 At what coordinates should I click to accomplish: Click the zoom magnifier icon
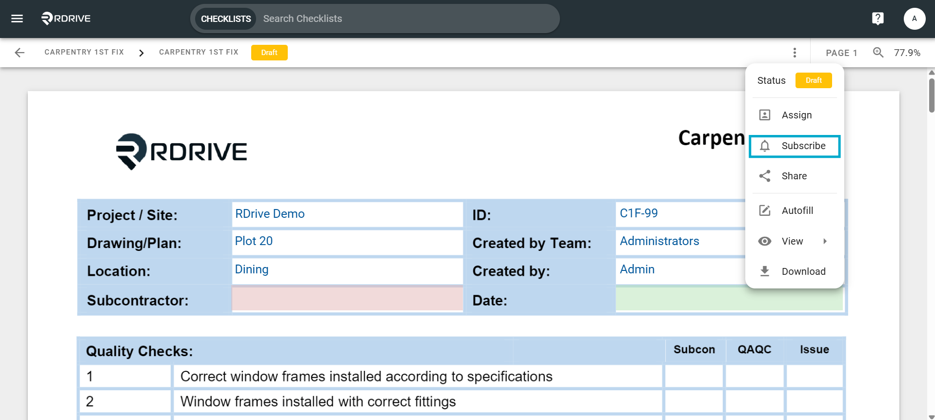click(x=878, y=53)
